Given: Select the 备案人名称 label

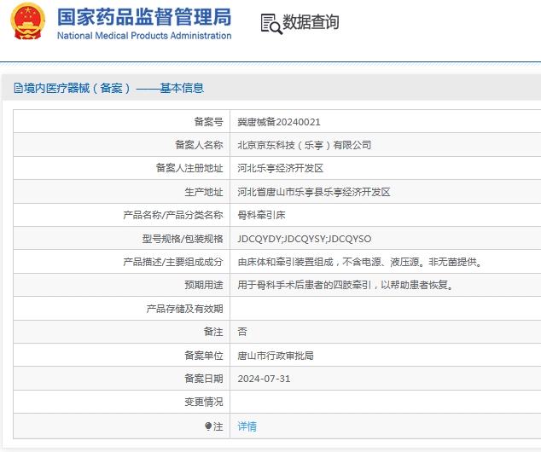Looking at the screenshot, I should coord(199,145).
